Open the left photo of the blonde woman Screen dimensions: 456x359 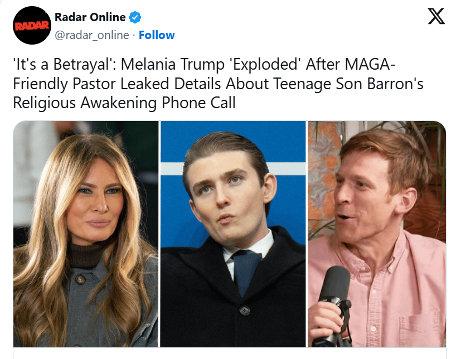(x=86, y=234)
